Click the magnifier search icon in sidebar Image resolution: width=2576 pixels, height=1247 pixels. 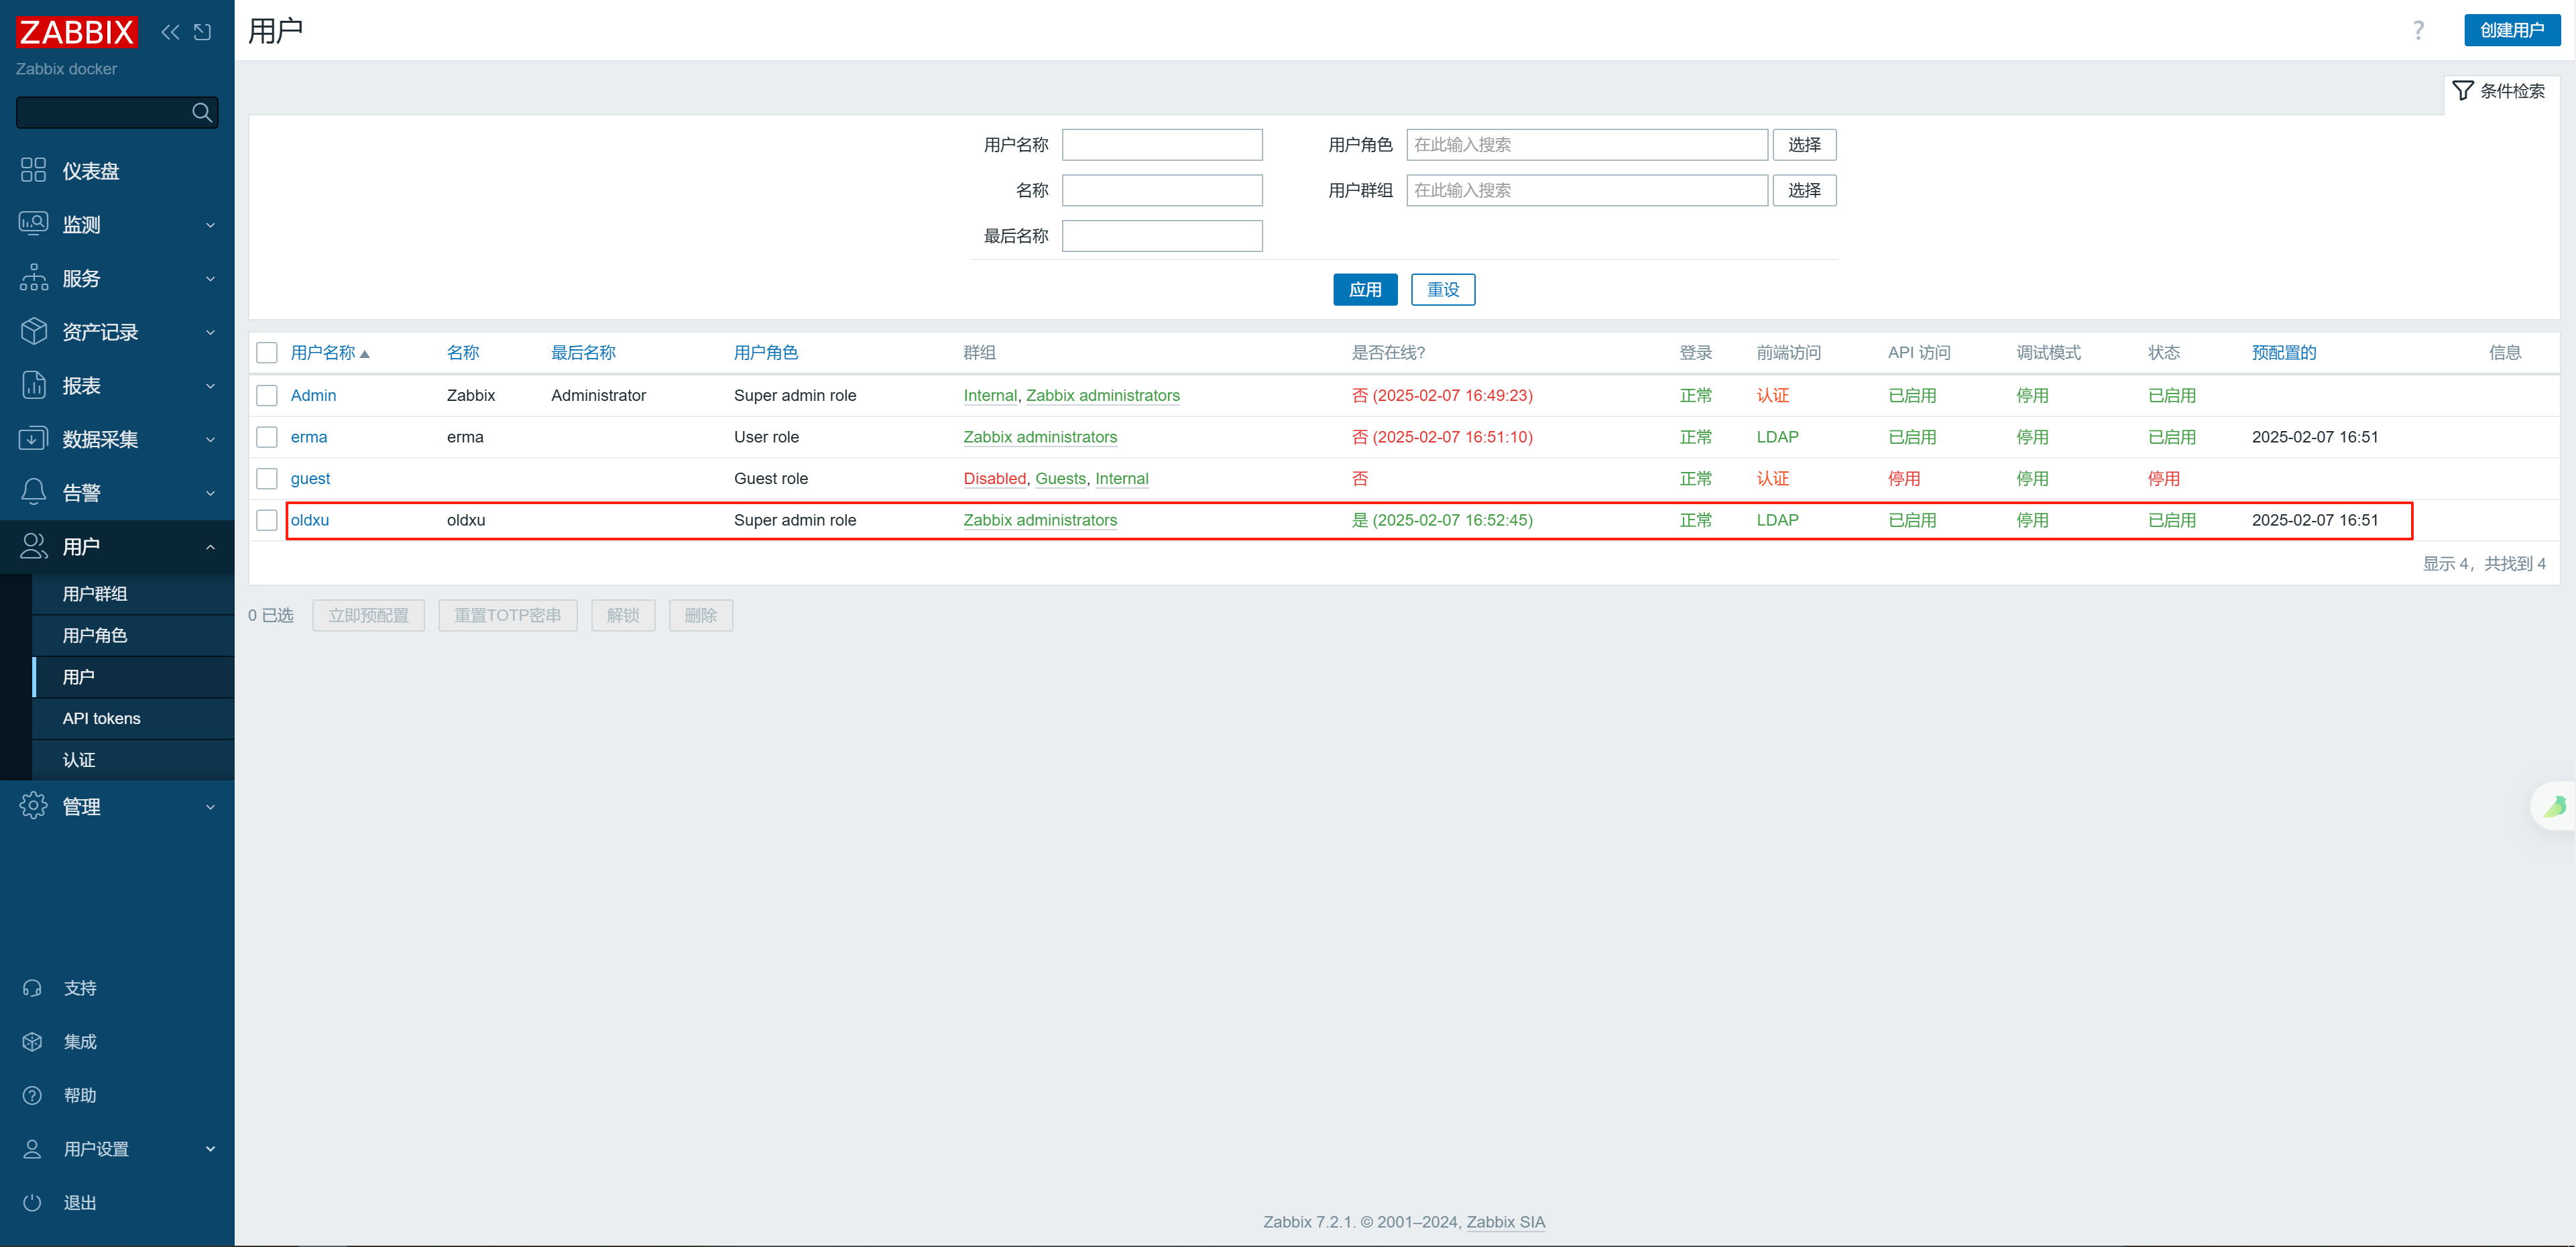(202, 112)
